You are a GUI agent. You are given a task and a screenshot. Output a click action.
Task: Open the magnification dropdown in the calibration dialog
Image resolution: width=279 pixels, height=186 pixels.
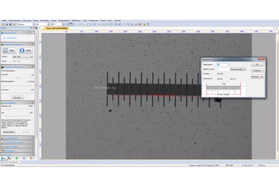click(x=228, y=65)
